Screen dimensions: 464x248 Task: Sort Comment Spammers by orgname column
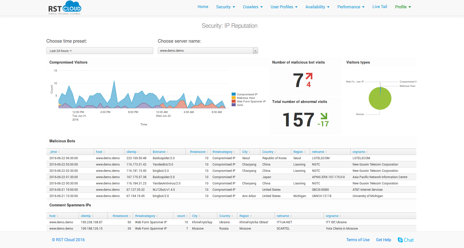(x=333, y=216)
